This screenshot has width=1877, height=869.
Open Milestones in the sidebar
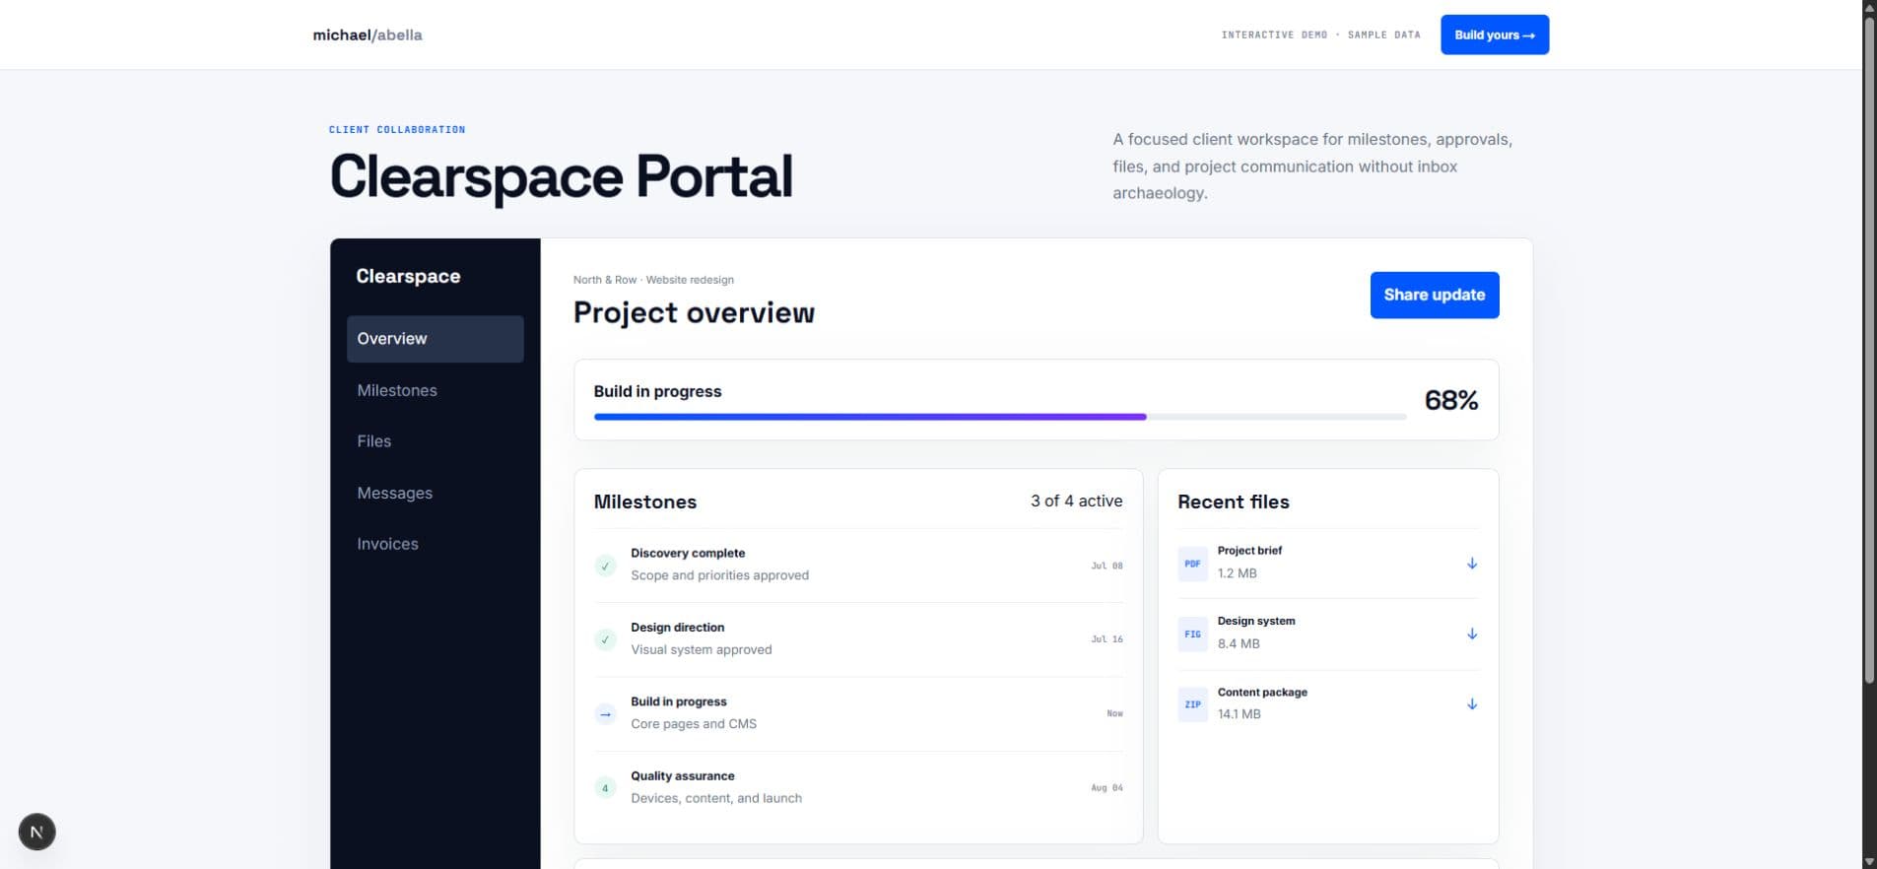tap(435, 390)
